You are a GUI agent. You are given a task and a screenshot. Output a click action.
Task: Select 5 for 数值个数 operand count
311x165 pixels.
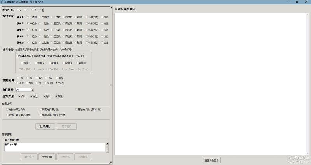[41, 10]
